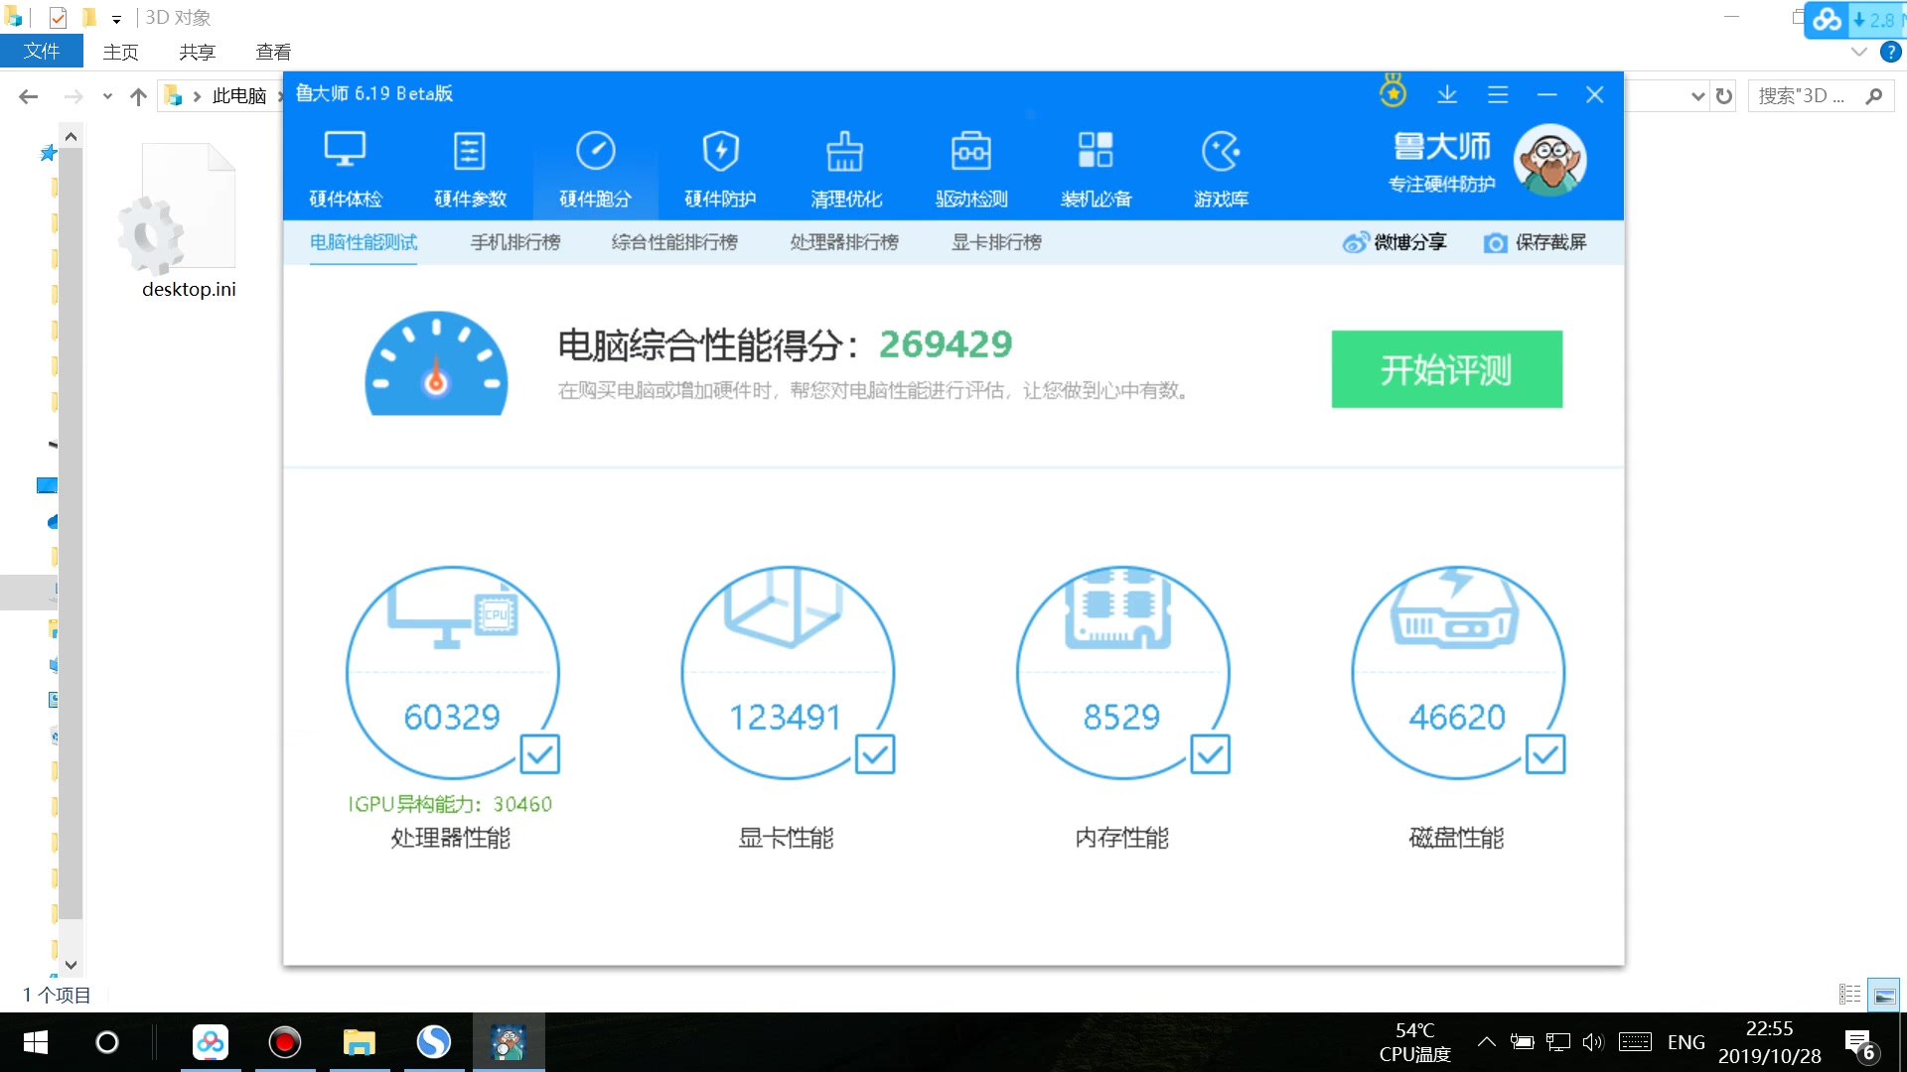Open volume control in tray
This screenshot has height=1072, width=1907.
click(1593, 1042)
